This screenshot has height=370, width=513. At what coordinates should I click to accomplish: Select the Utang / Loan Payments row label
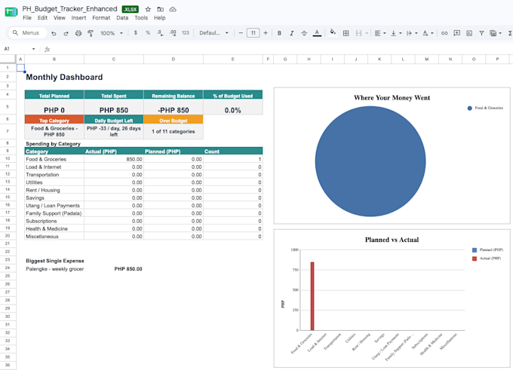point(54,206)
